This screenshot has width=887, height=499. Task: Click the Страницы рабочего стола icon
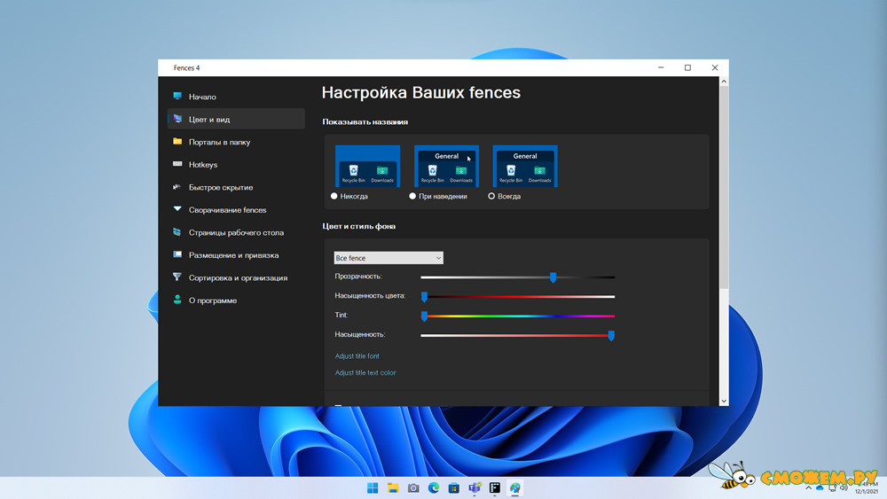click(177, 231)
